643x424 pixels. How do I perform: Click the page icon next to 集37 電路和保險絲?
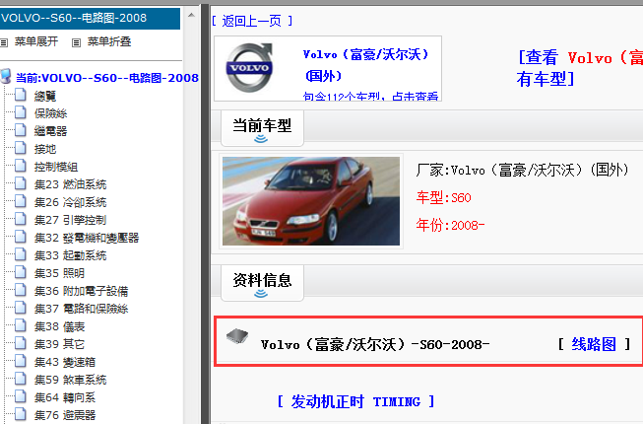pos(21,308)
